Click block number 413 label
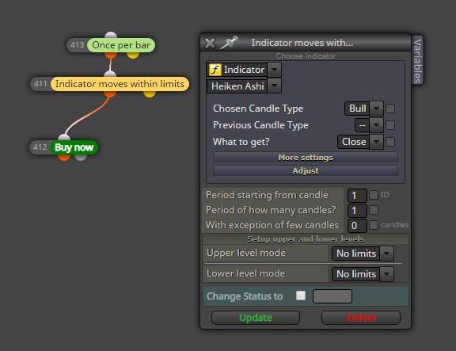 click(x=77, y=45)
